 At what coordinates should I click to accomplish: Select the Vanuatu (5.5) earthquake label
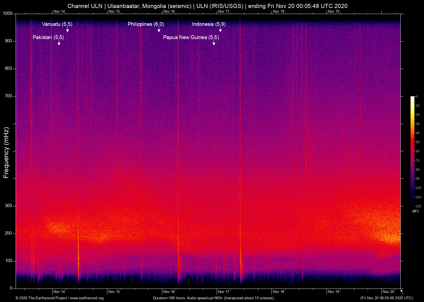(57, 24)
